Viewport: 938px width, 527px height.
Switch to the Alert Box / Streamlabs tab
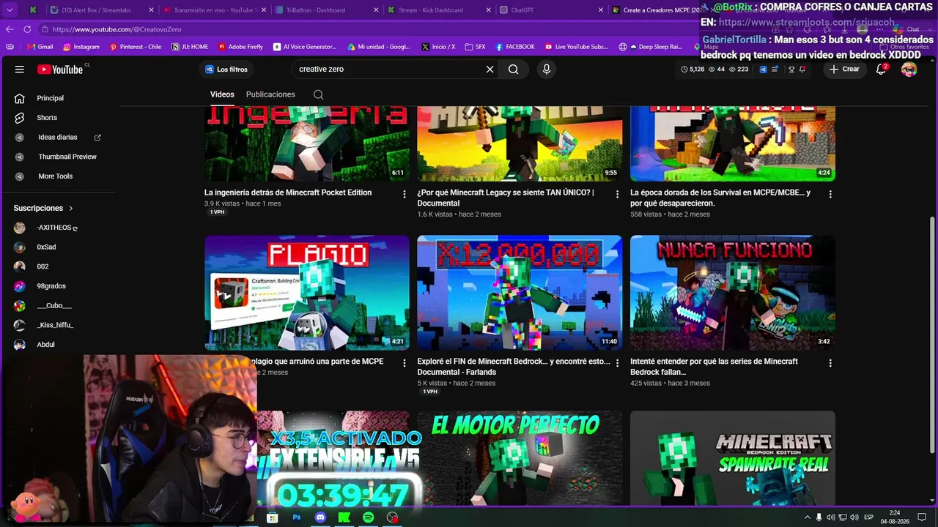pyautogui.click(x=101, y=10)
